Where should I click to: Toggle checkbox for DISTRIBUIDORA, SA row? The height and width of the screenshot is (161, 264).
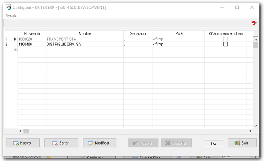coord(226,44)
